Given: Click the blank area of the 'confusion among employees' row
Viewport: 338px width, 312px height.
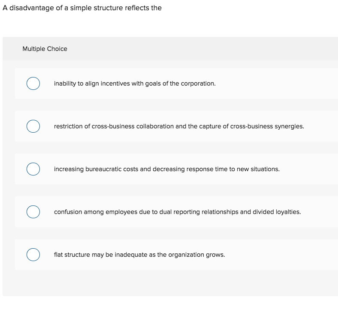Looking at the screenshot, I should click(320, 212).
